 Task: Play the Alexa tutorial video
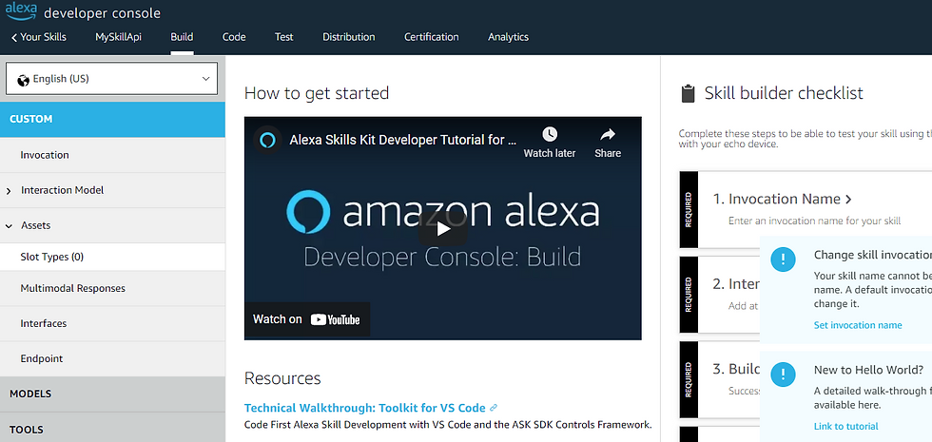tap(443, 229)
